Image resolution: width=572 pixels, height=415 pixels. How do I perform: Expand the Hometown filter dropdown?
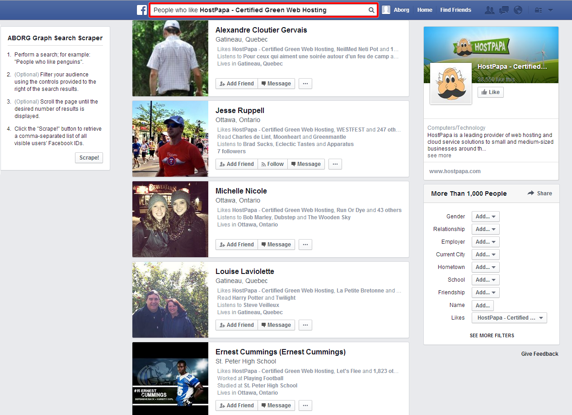pyautogui.click(x=486, y=267)
